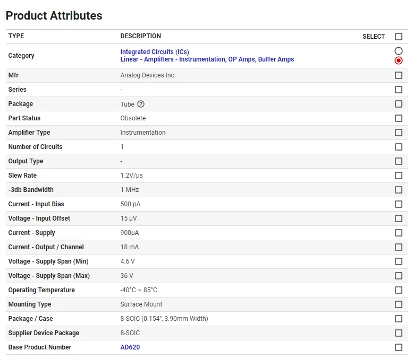Tick the Part Status Obsolete checkbox
Viewport: 413px width, 359px height.
point(399,118)
